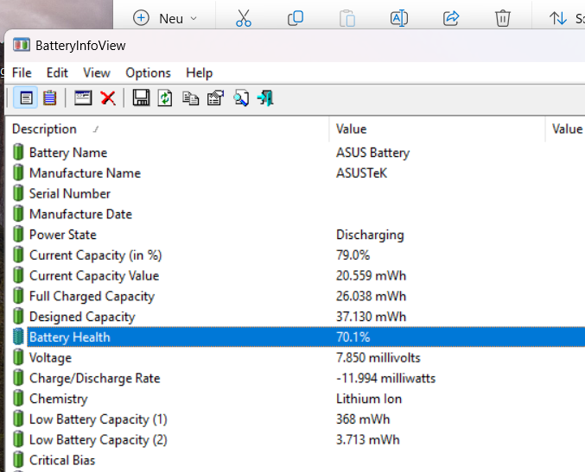
Task: Open the Options menu
Action: [148, 72]
